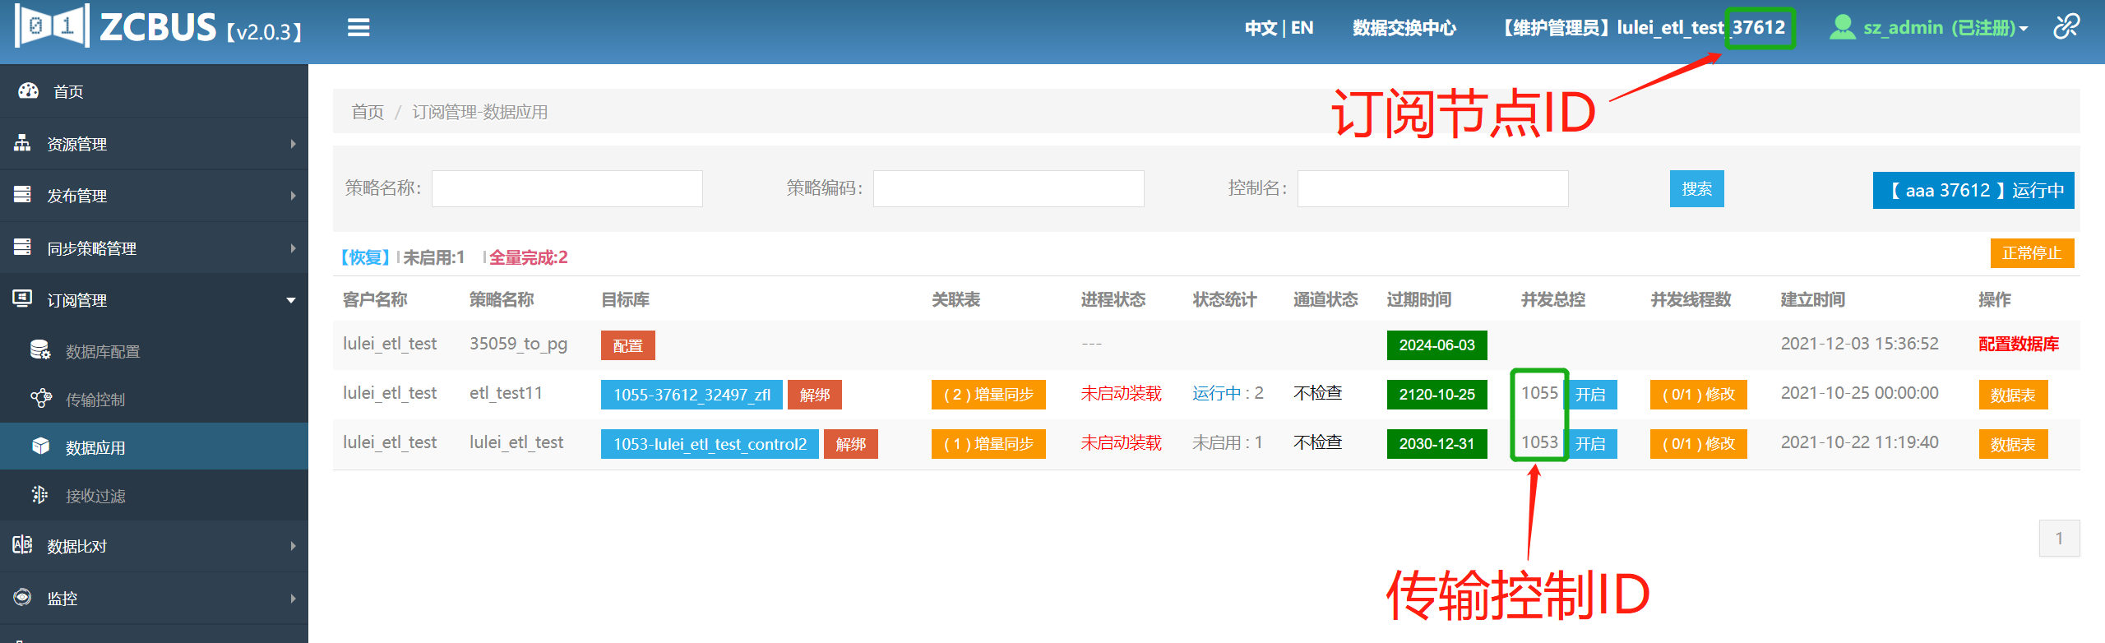The image size is (2105, 643).
Task: Click the link chain icon at top right
Action: tap(2066, 27)
